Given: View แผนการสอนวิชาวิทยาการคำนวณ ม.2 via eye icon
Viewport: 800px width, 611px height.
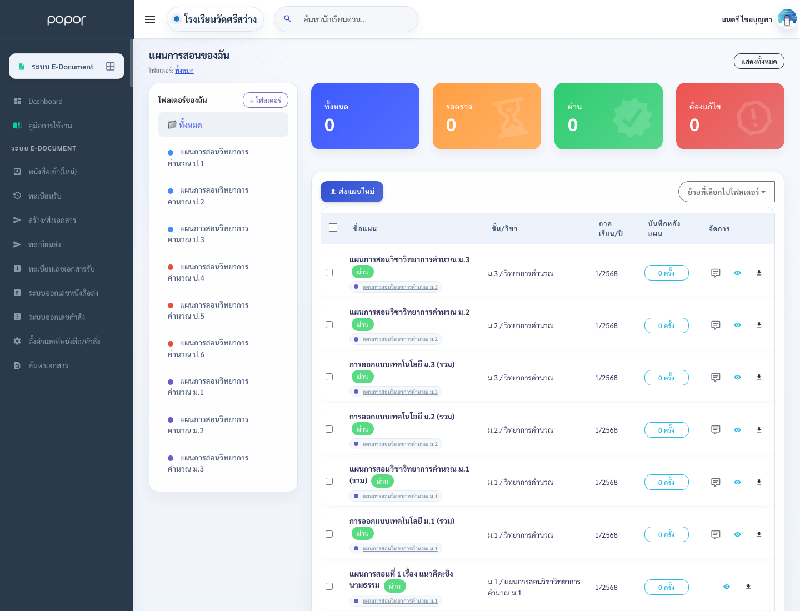Looking at the screenshot, I should [737, 325].
